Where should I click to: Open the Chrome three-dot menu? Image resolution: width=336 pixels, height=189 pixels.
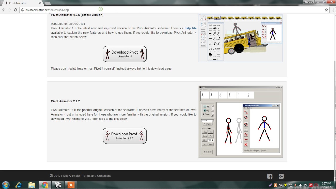pos(333,10)
